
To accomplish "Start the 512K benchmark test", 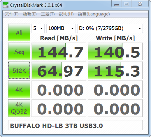I will (x=19, y=70).
